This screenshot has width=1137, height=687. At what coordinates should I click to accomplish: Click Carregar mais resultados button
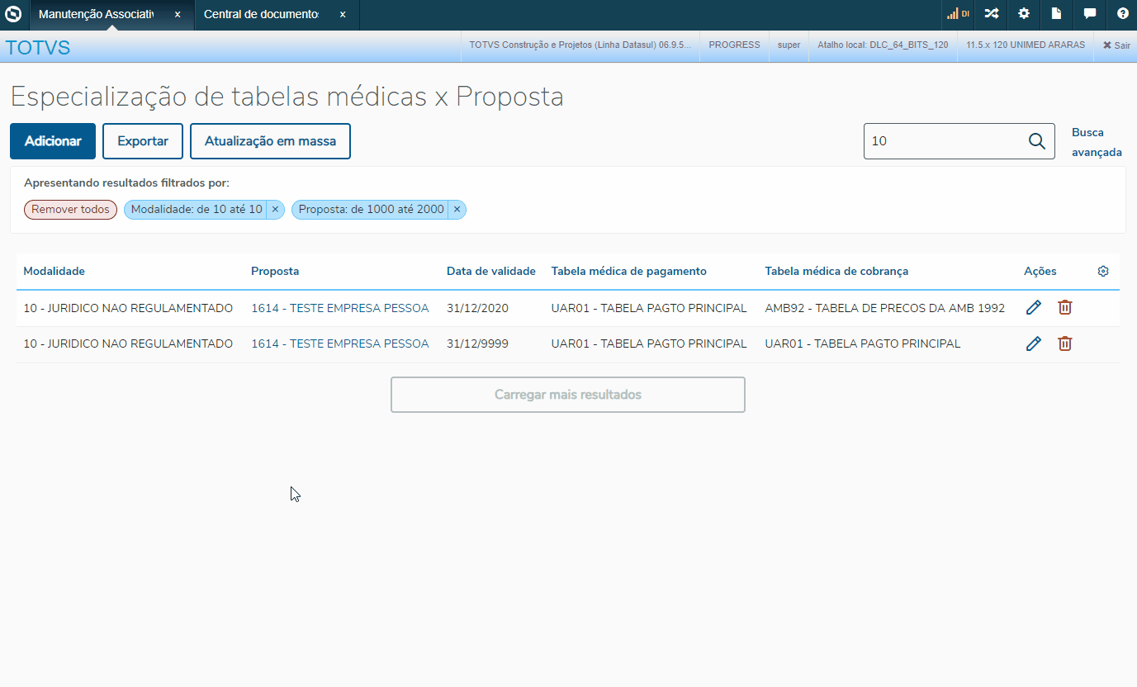pos(568,395)
